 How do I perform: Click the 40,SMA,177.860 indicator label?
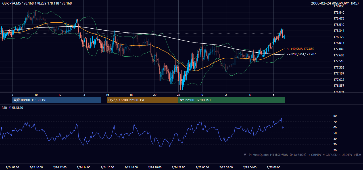point(301,49)
